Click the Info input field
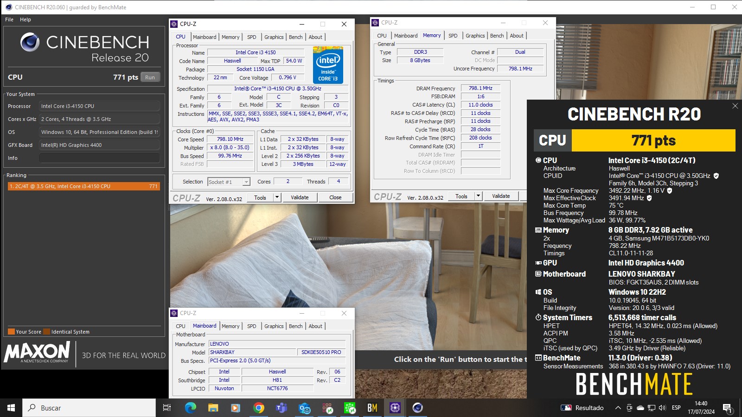742x417 pixels. pos(99,158)
